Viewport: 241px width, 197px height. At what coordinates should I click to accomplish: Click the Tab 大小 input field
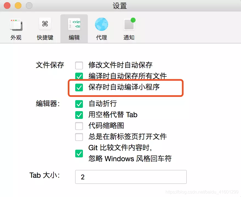coord(131,177)
